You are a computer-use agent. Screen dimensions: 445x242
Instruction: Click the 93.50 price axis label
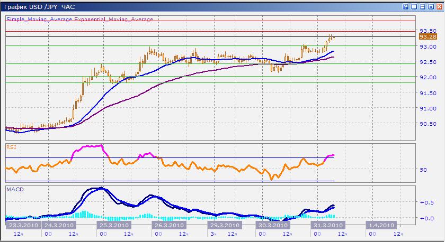[428, 31]
